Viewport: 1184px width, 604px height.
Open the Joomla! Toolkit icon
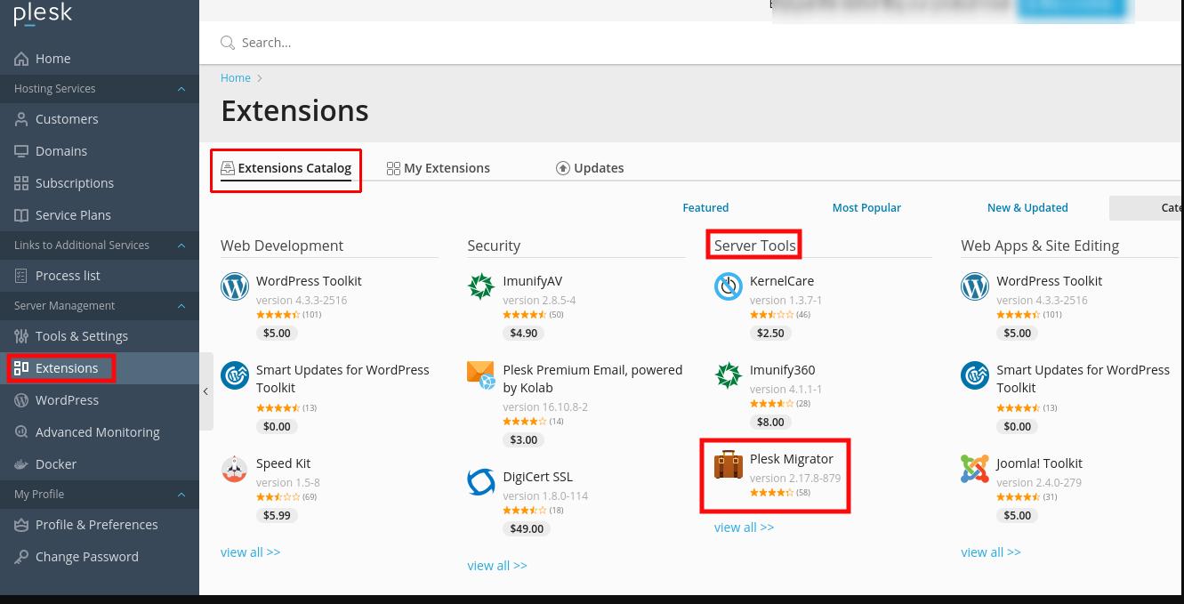[x=975, y=469]
